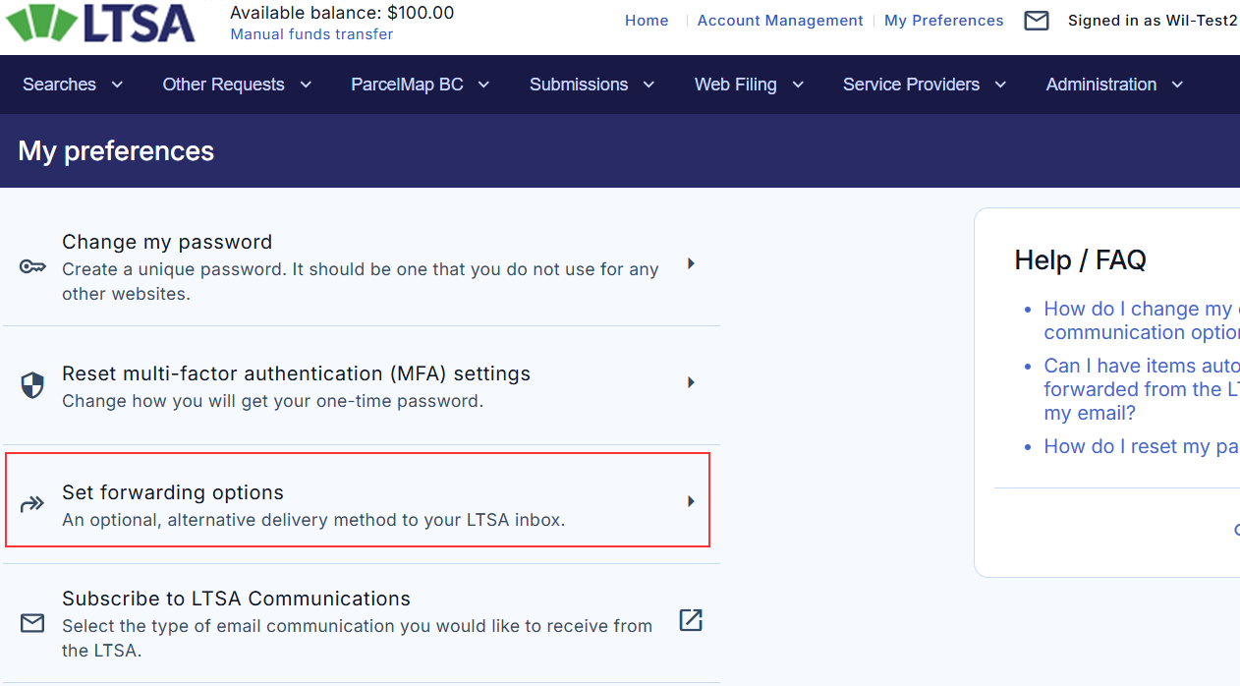Expand the Change my password arrow
The height and width of the screenshot is (686, 1240).
click(691, 263)
